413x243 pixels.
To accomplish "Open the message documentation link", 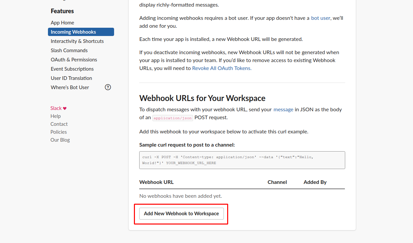I will coord(283,110).
